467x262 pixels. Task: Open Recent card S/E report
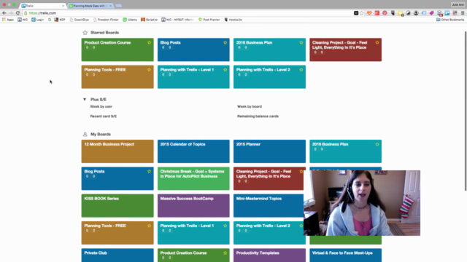(x=104, y=116)
